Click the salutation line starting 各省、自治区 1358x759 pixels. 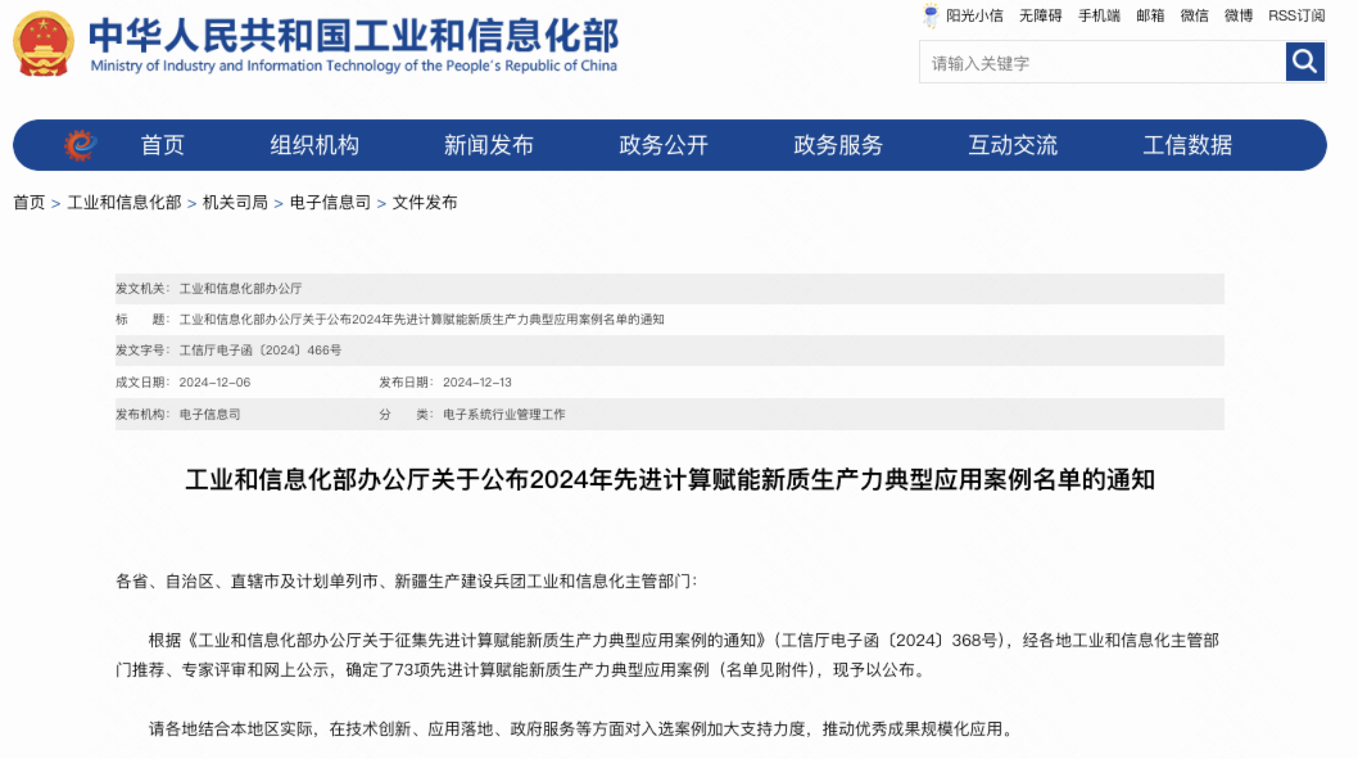click(x=406, y=582)
